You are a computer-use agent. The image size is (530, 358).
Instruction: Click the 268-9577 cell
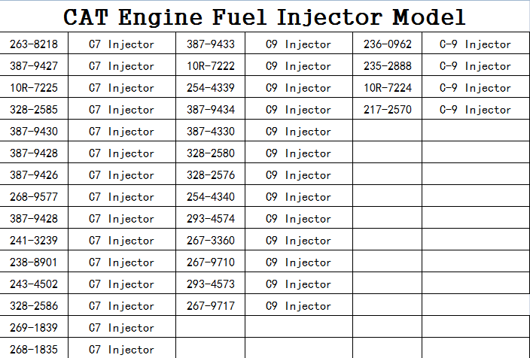pyautogui.click(x=34, y=197)
